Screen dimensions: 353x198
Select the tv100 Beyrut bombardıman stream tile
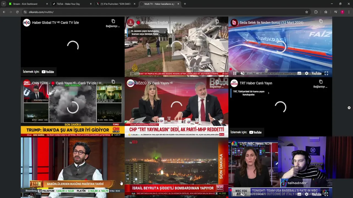click(176, 168)
